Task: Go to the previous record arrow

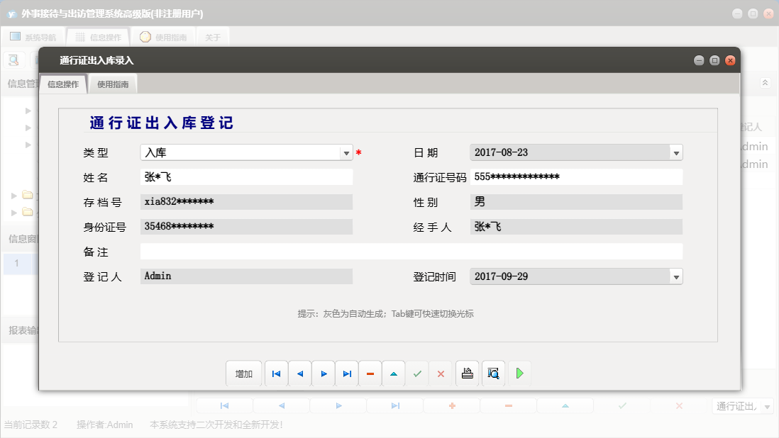Action: [299, 374]
